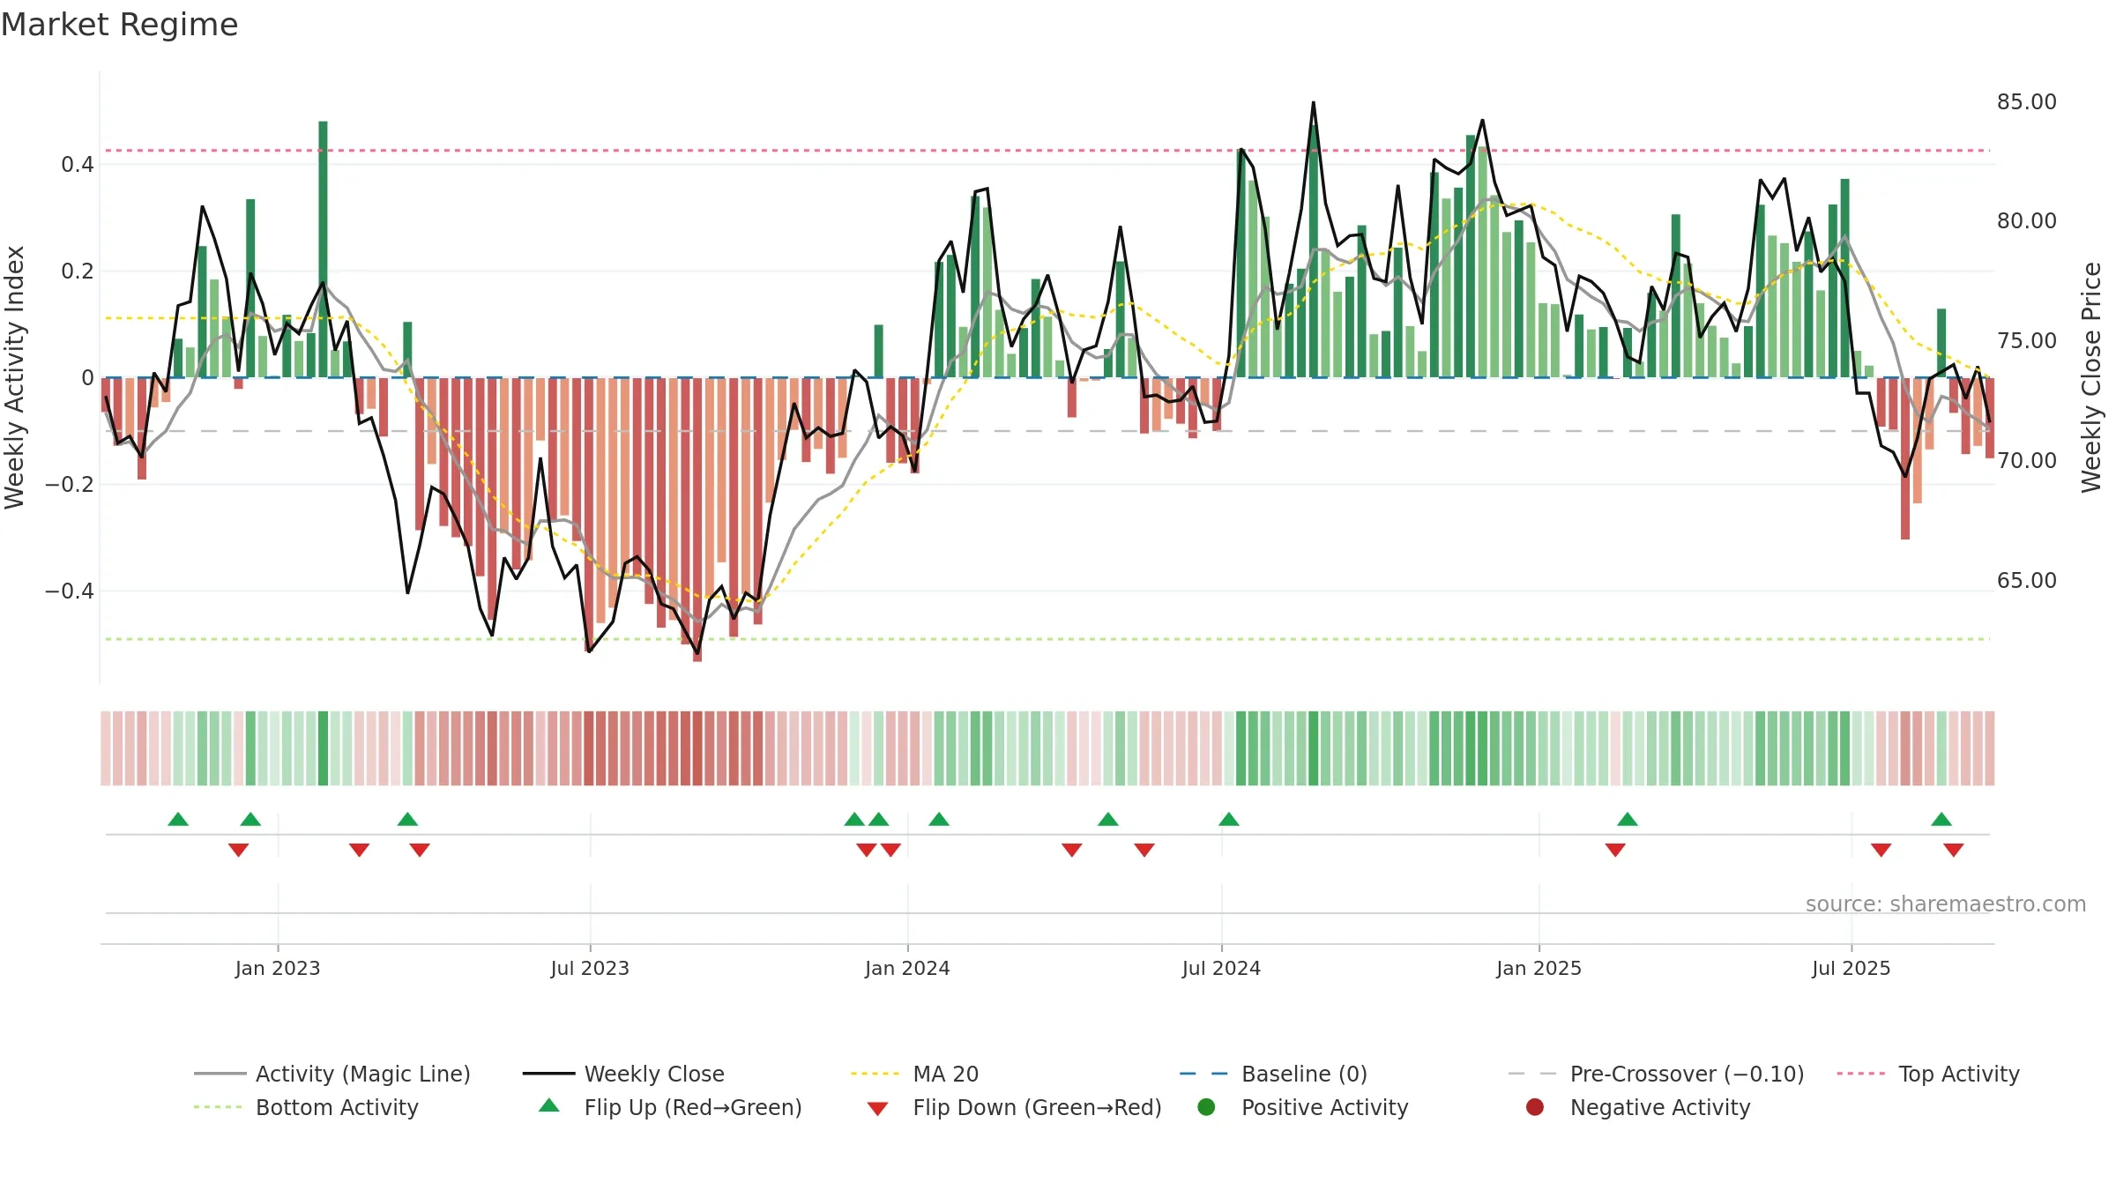Toggle the Activity (Magic Line) legend entry
This screenshot has width=2116, height=1190.
[x=332, y=1074]
